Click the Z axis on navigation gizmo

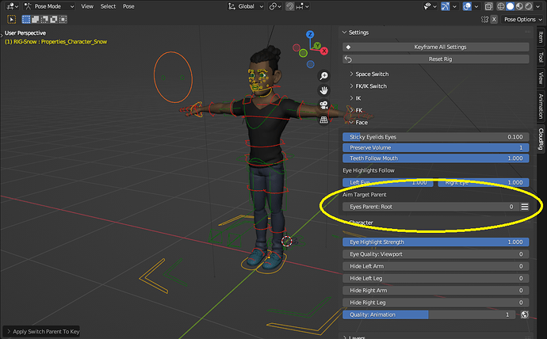click(x=310, y=35)
